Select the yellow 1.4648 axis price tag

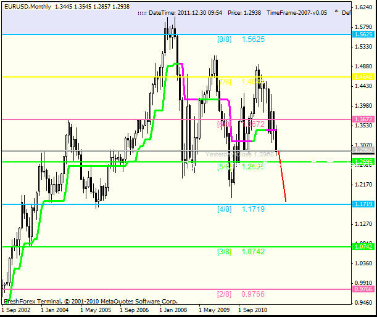(364, 77)
